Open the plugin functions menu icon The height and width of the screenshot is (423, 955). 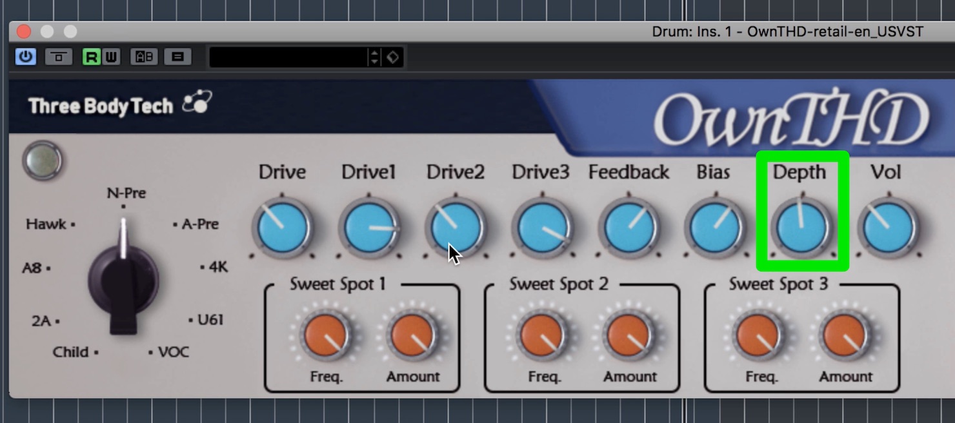177,57
